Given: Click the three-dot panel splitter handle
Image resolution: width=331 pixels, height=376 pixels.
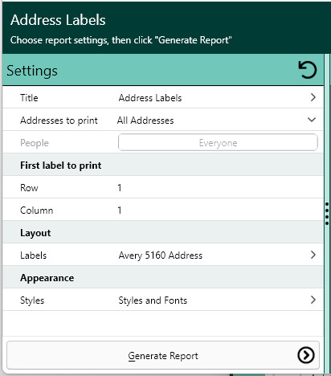Looking at the screenshot, I should pyautogui.click(x=327, y=214).
